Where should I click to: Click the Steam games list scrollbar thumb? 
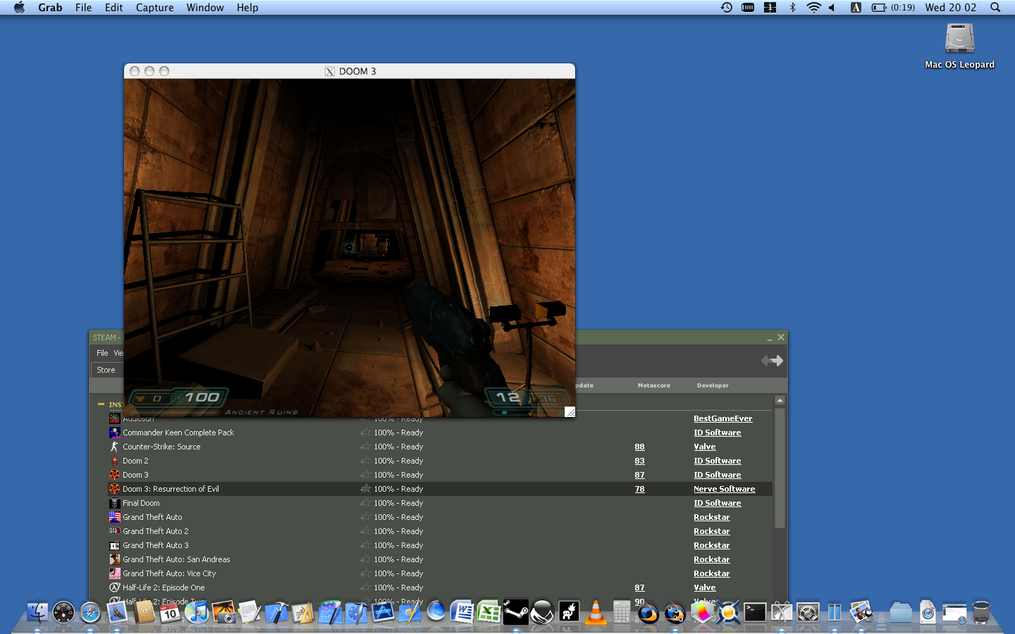click(780, 468)
